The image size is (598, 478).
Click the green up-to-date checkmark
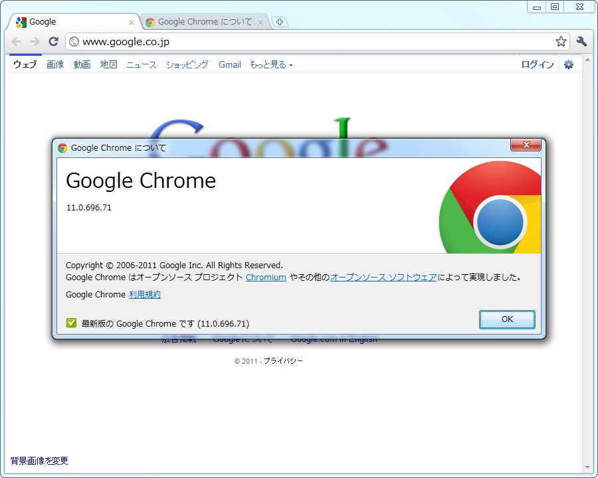(71, 323)
